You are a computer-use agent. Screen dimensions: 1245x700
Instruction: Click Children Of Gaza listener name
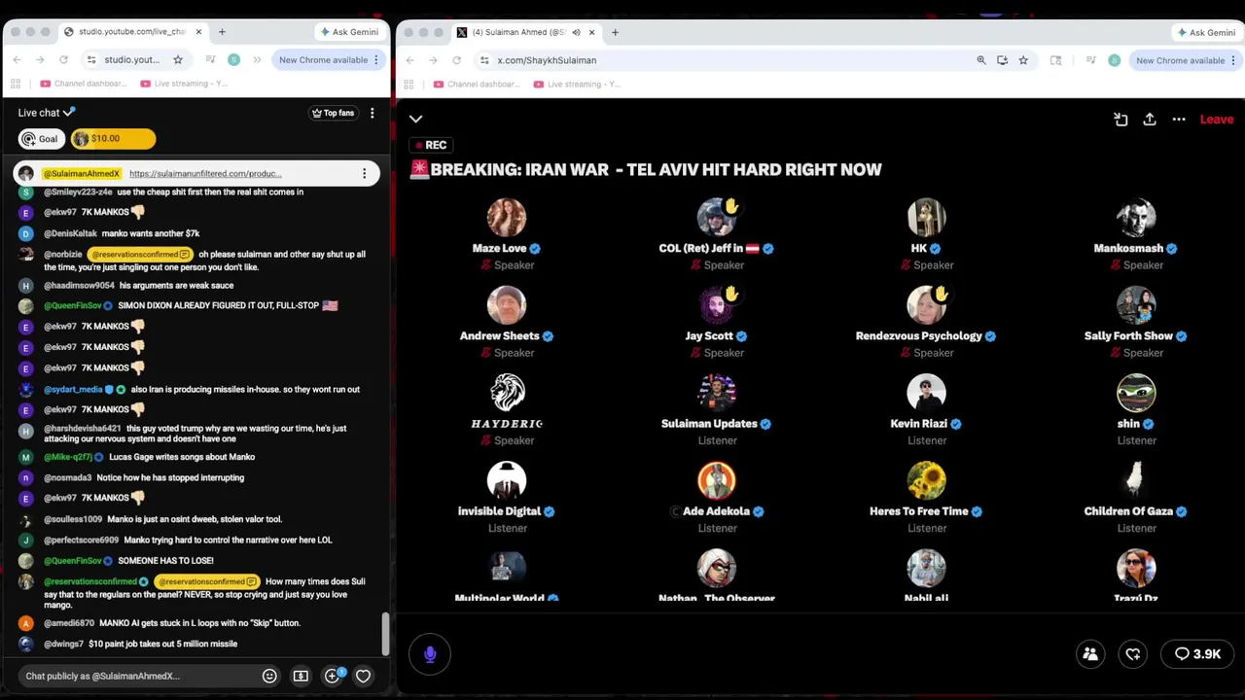pos(1128,510)
